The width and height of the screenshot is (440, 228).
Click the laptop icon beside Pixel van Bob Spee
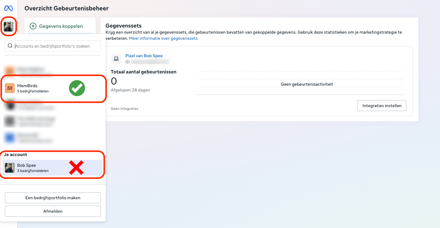pyautogui.click(x=116, y=58)
